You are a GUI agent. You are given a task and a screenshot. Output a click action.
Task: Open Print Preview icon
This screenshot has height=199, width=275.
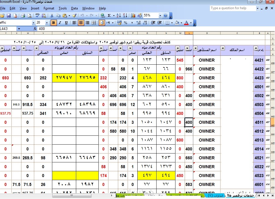[29, 16]
